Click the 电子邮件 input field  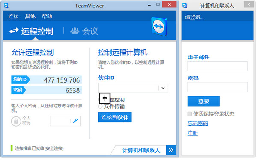point(217,66)
